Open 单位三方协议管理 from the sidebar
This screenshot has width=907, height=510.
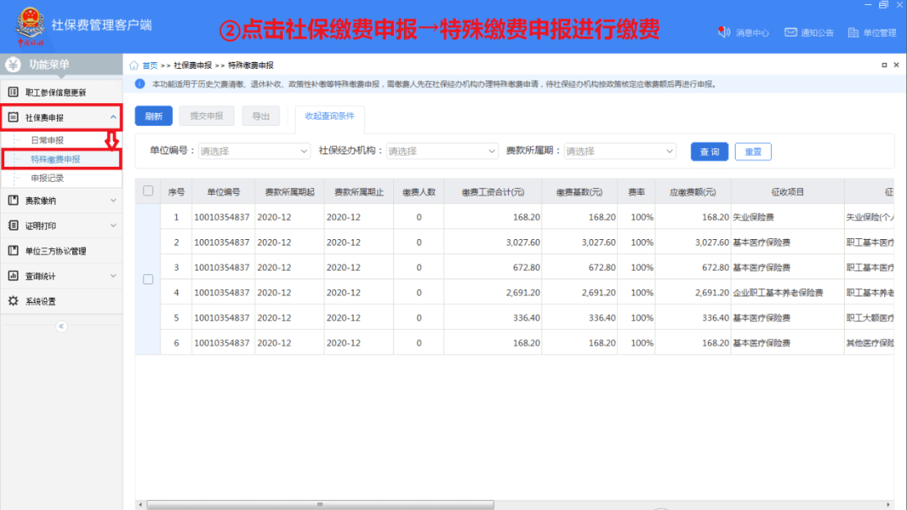coord(61,250)
